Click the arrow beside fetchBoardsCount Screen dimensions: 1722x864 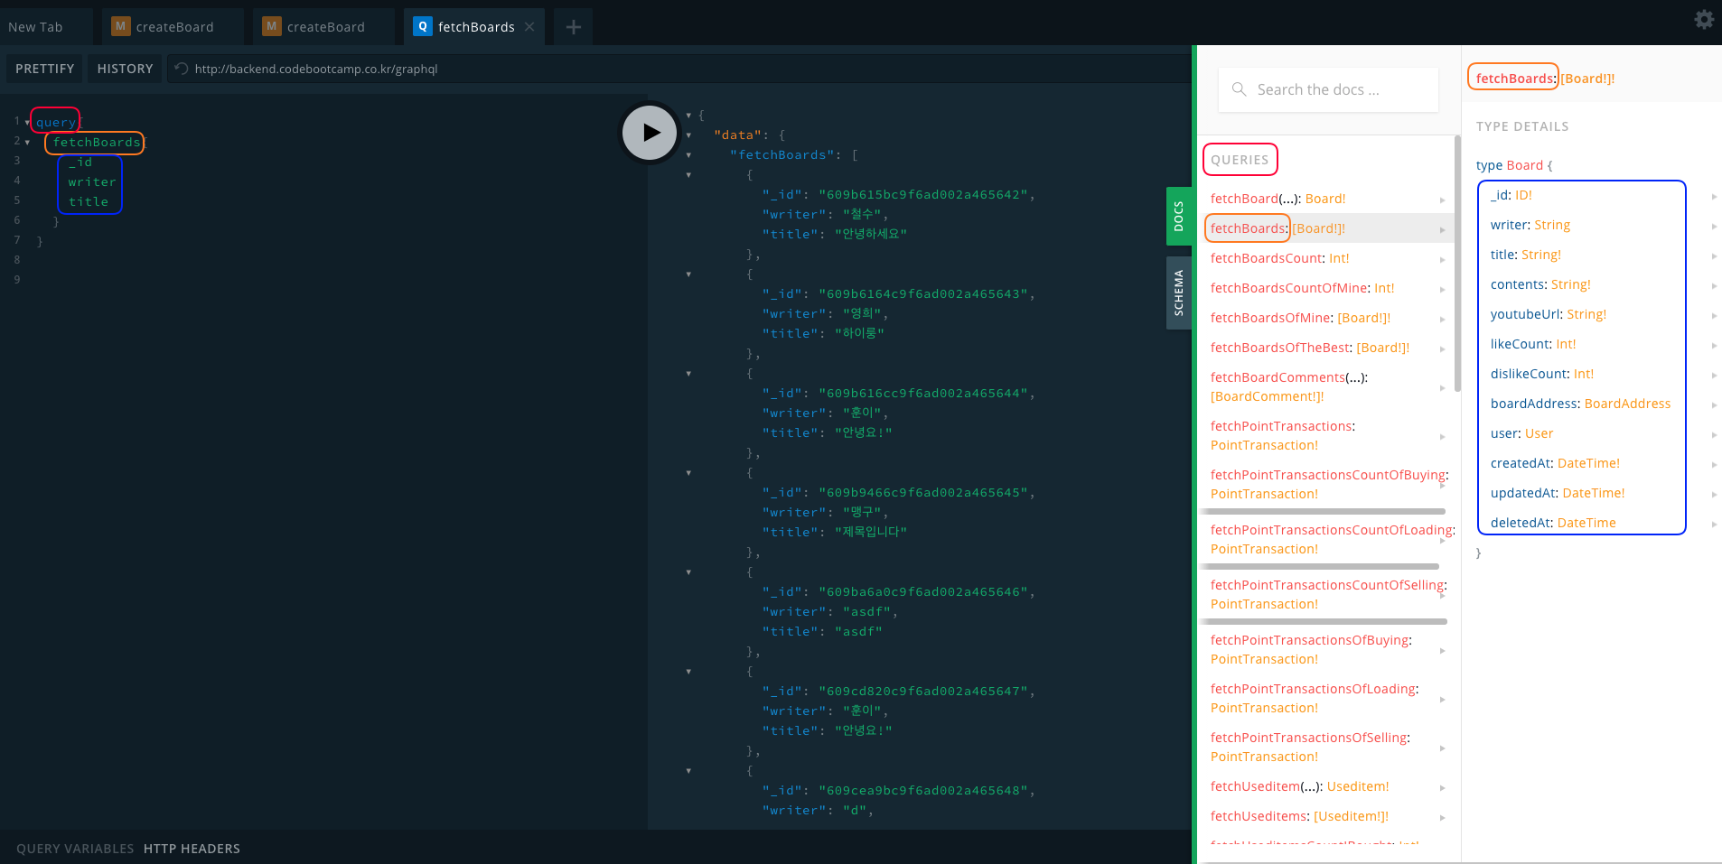(1442, 259)
